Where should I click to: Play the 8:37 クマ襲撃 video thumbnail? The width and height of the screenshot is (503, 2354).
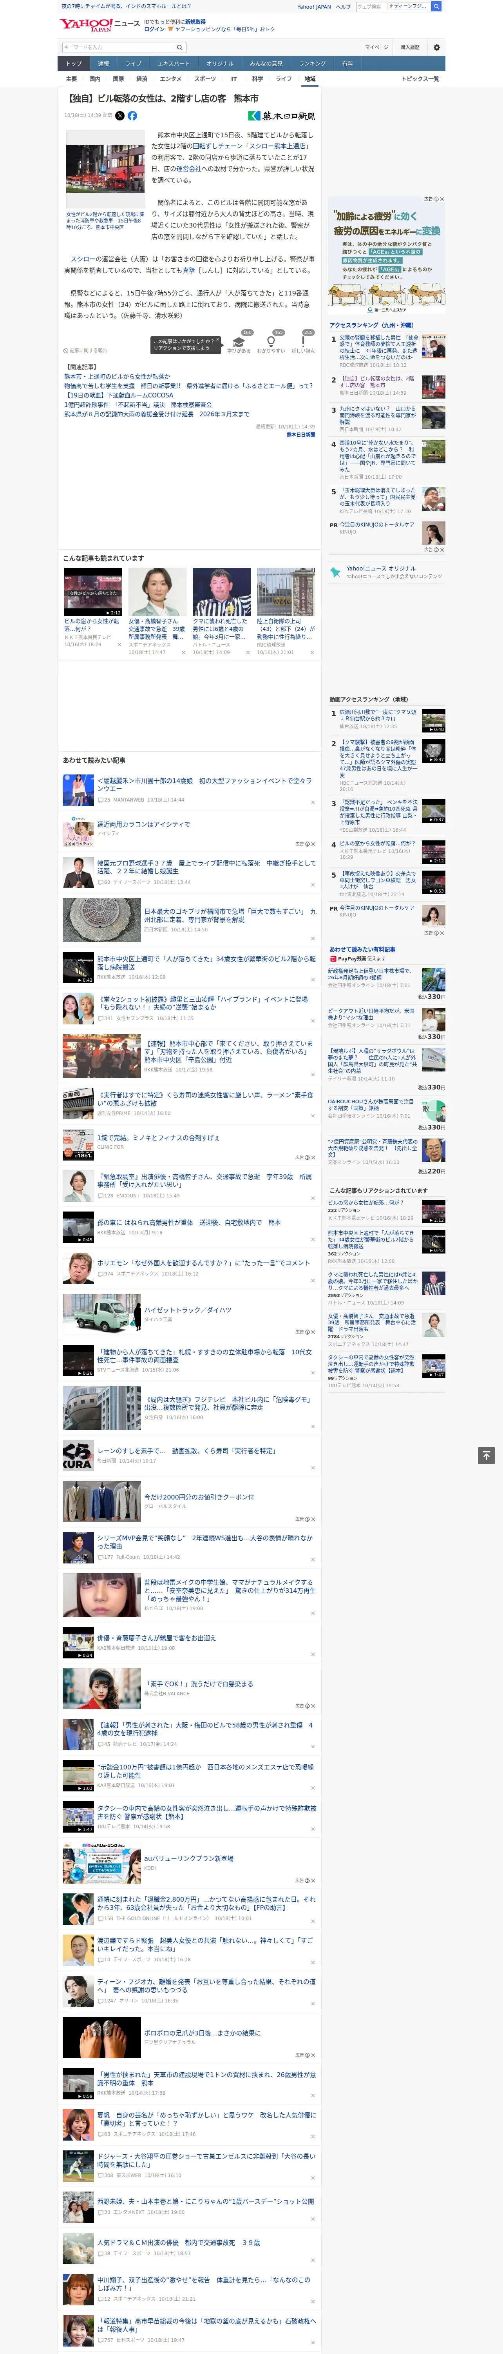(x=434, y=751)
